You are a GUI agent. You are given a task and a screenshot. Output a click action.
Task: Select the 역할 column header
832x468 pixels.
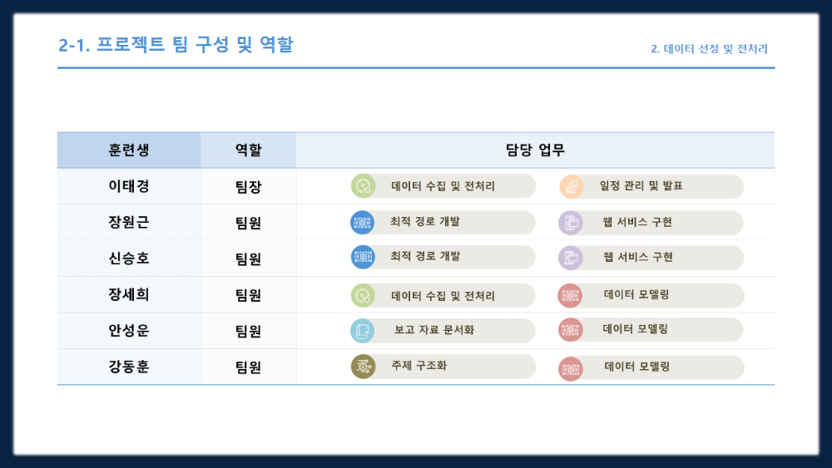pos(248,150)
